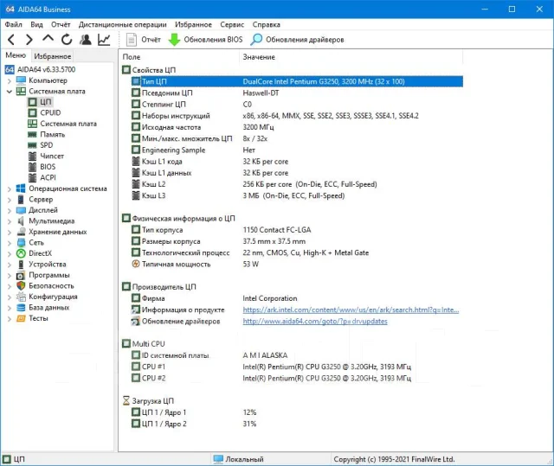Select ACPI item in tree
The width and height of the screenshot is (554, 466).
pos(48,177)
